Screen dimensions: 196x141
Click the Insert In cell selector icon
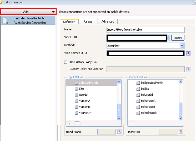(x=181, y=132)
